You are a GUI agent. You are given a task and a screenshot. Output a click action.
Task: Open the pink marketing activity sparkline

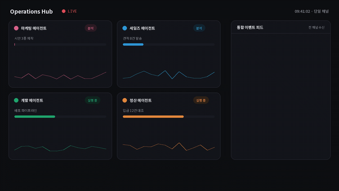pos(60,76)
